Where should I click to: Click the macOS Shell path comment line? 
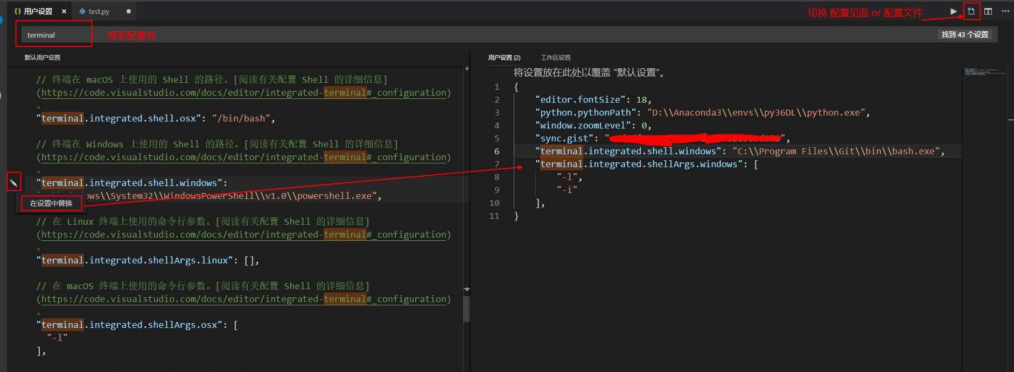point(212,80)
